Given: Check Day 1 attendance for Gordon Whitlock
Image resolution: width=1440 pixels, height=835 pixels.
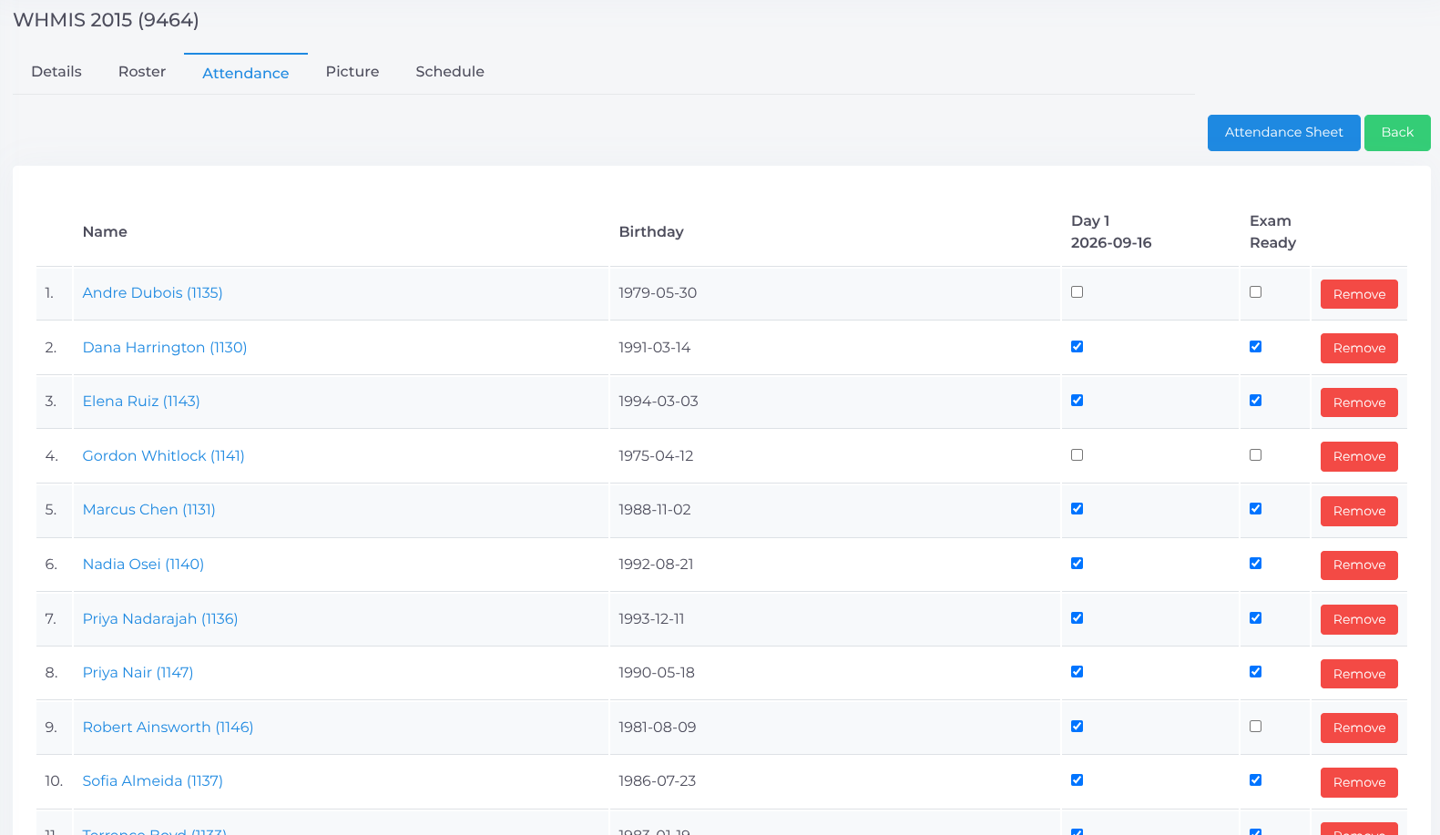Looking at the screenshot, I should tap(1077, 455).
